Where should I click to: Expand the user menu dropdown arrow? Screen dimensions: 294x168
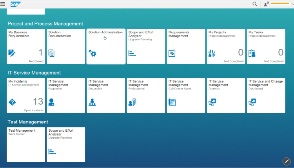[292, 4]
